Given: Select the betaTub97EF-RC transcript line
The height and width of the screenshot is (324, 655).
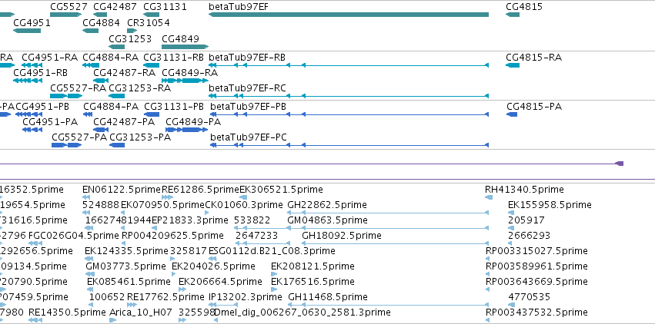Looking at the screenshot, I should [x=349, y=96].
